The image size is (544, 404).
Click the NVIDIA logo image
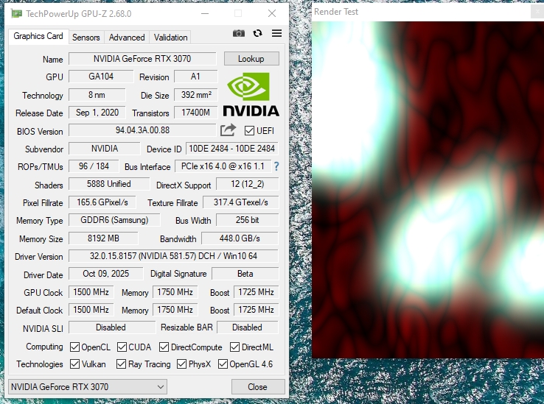[251, 94]
